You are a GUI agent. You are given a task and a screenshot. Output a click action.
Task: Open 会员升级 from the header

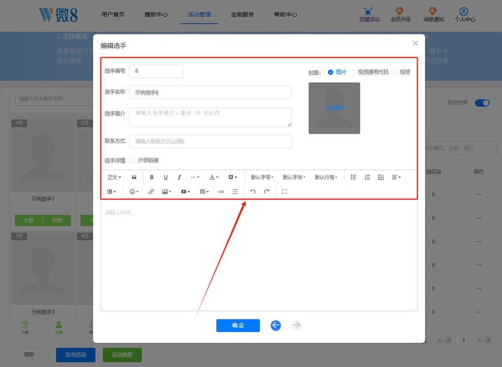[400, 15]
